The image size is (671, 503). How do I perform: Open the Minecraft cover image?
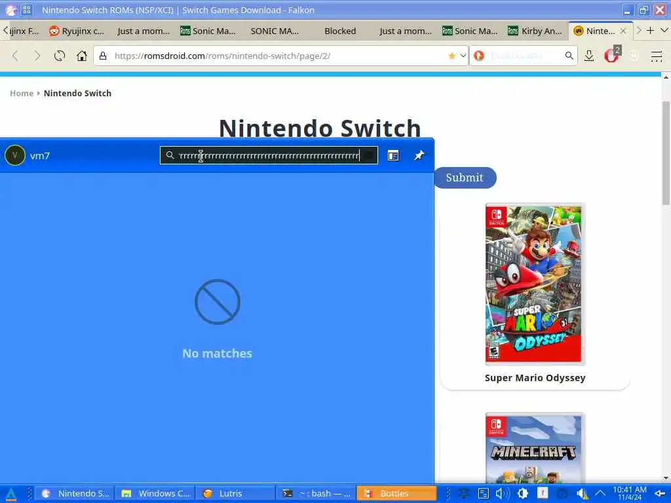point(533,449)
